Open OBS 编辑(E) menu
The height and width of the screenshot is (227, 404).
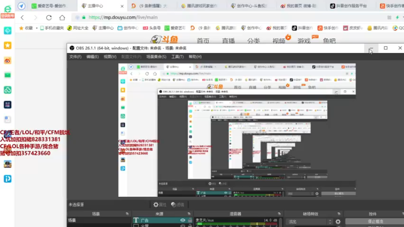[x=92, y=56]
